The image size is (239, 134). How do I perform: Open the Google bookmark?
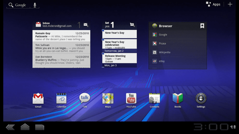point(178,35)
